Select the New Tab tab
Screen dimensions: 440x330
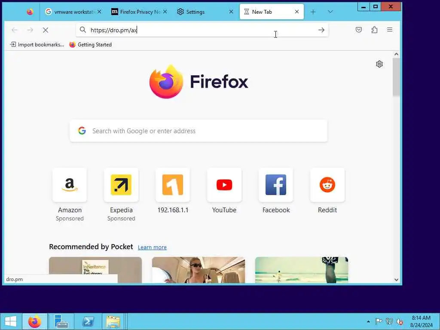[x=272, y=12]
